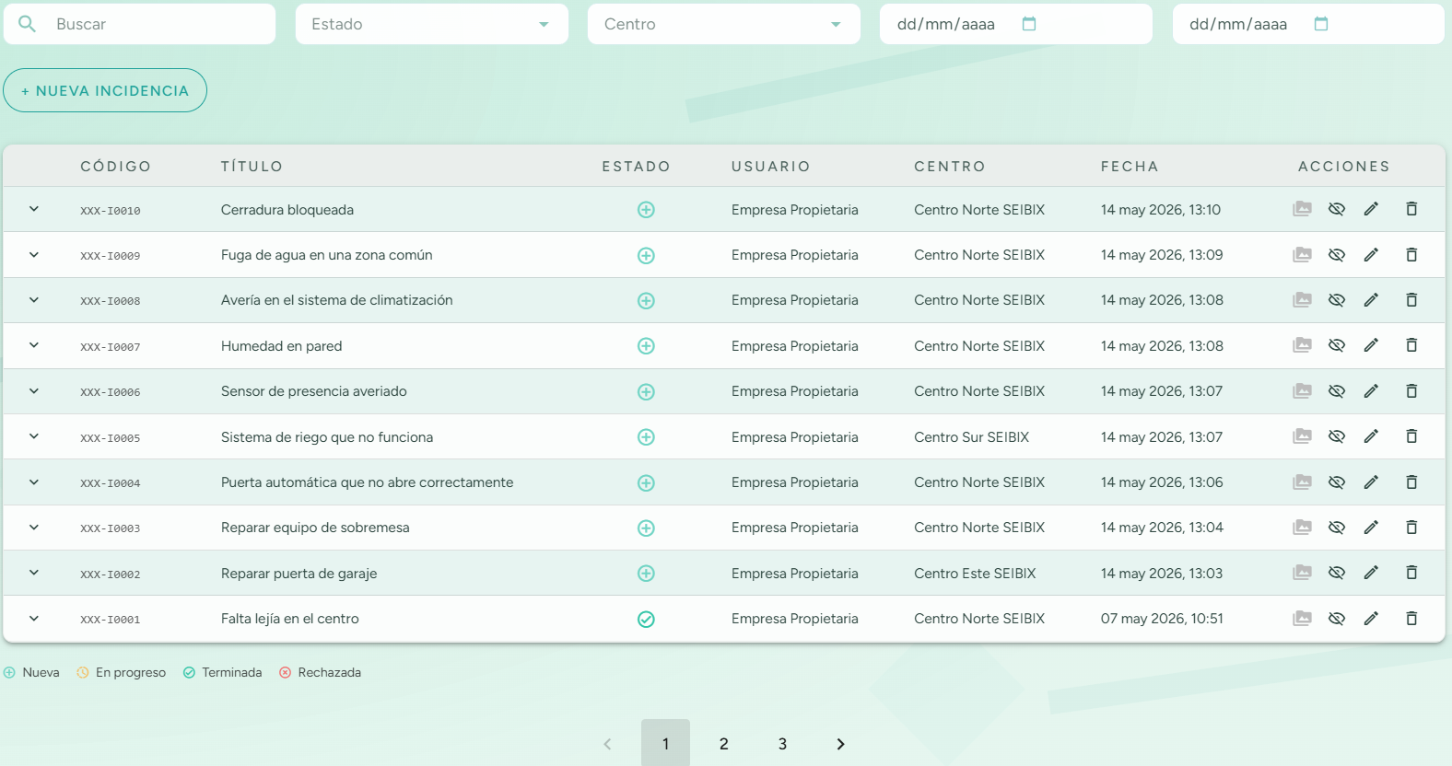Viewport: 1452px width, 766px height.
Task: Open the Centro filter dropdown
Action: pos(723,24)
